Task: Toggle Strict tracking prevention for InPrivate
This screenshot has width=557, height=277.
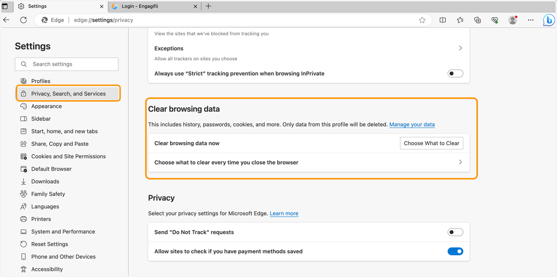Action: (455, 73)
